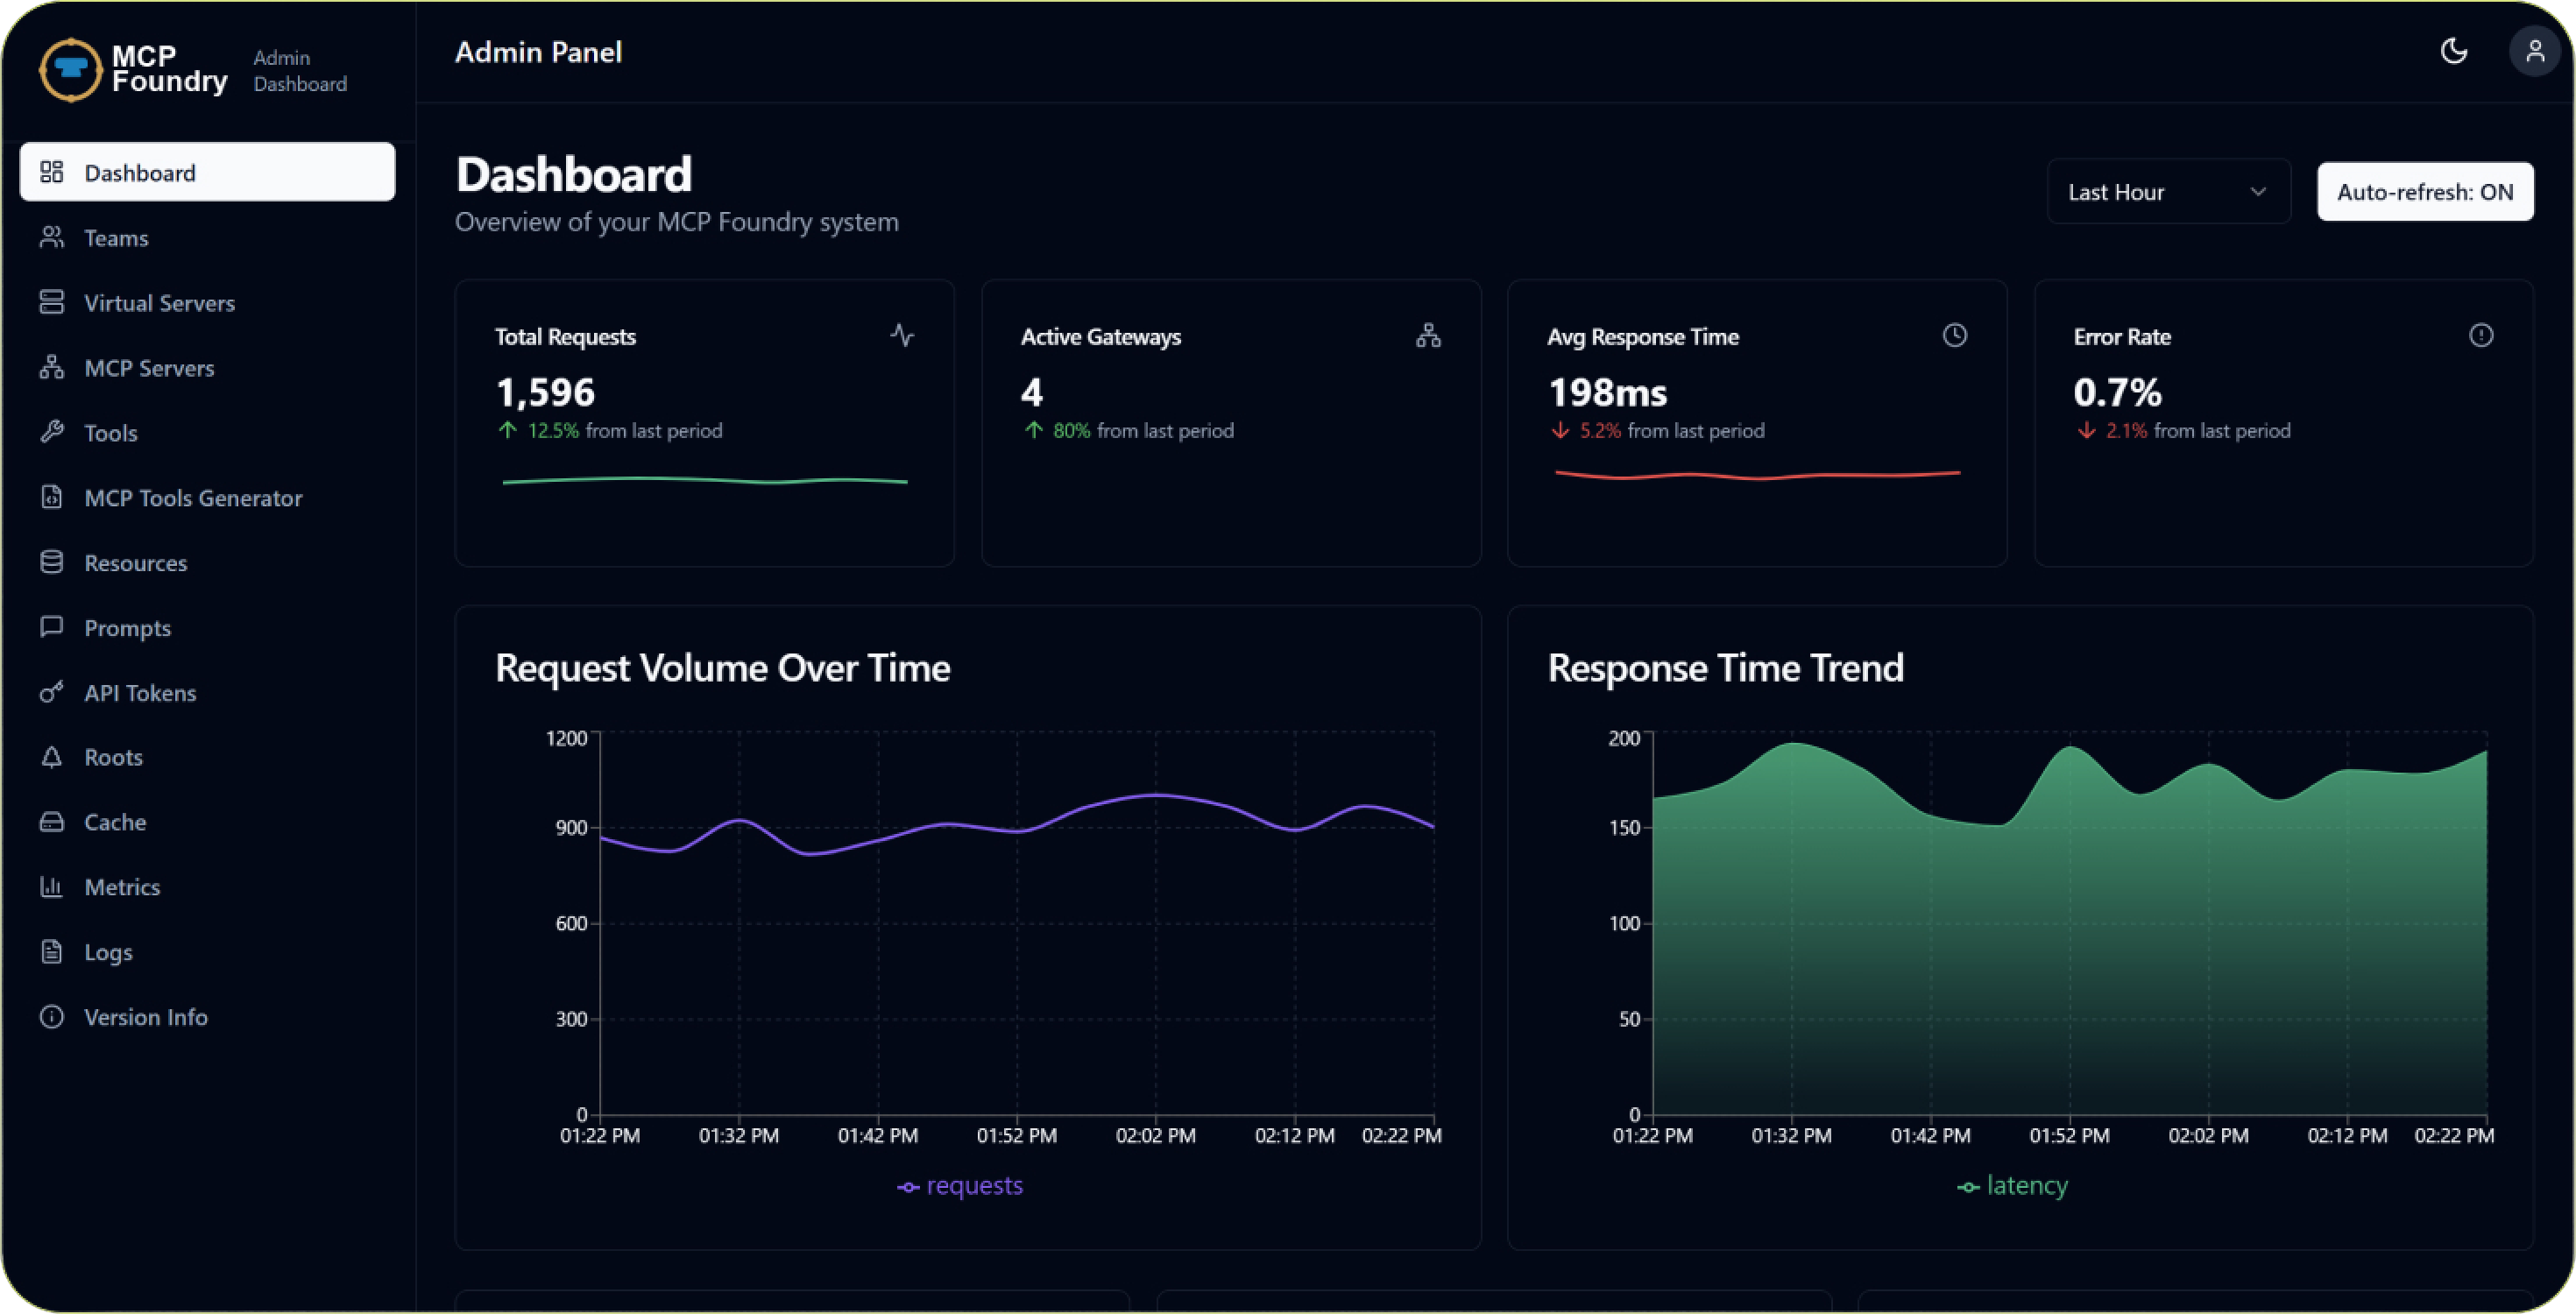The image size is (2576, 1314).
Task: Open MCP Tools Generator menu item
Action: click(193, 498)
